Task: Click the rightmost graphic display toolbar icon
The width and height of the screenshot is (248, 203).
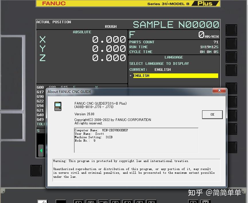Action: 151,201
